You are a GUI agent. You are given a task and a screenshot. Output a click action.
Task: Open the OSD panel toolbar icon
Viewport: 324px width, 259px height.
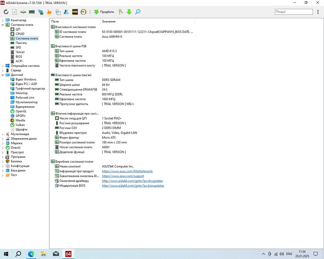tap(75, 12)
